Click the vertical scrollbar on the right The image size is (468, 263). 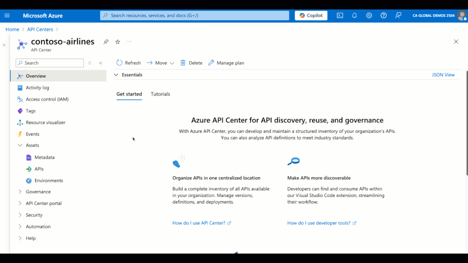[467, 123]
